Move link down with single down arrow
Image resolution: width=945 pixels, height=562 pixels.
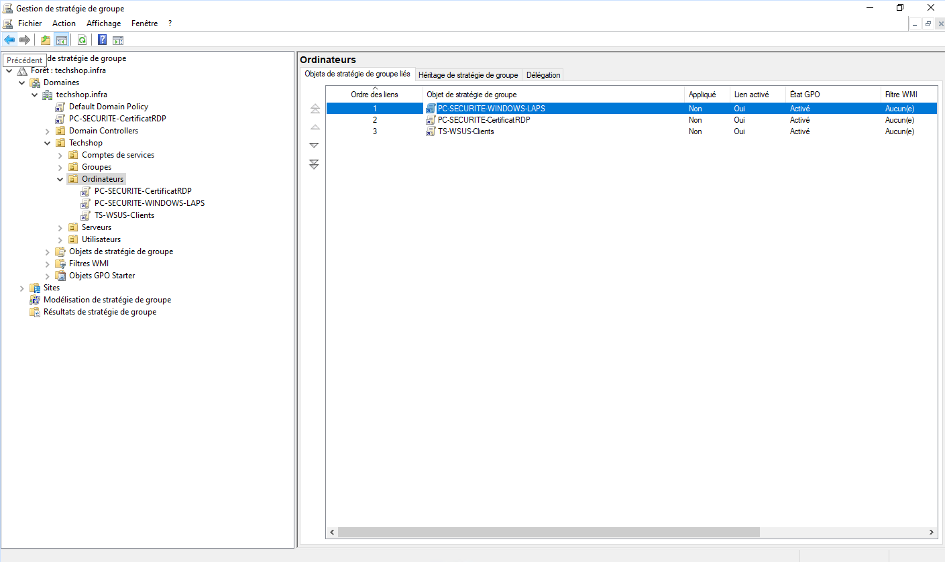point(315,146)
